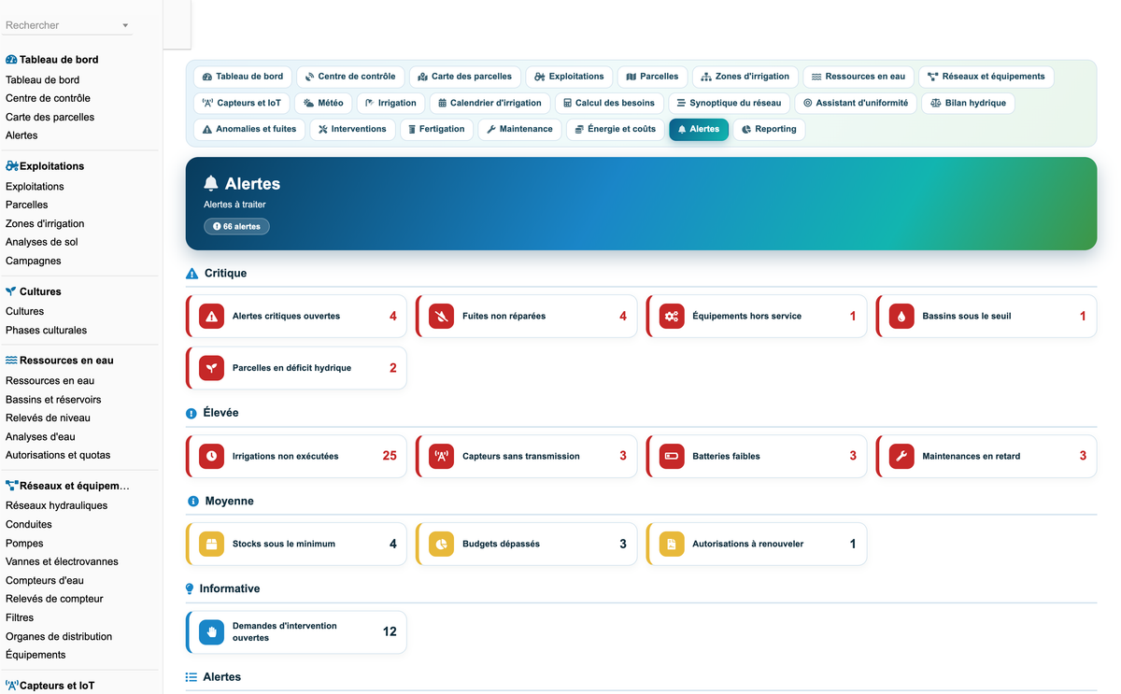Click the 66 alertes badge

pyautogui.click(x=236, y=226)
